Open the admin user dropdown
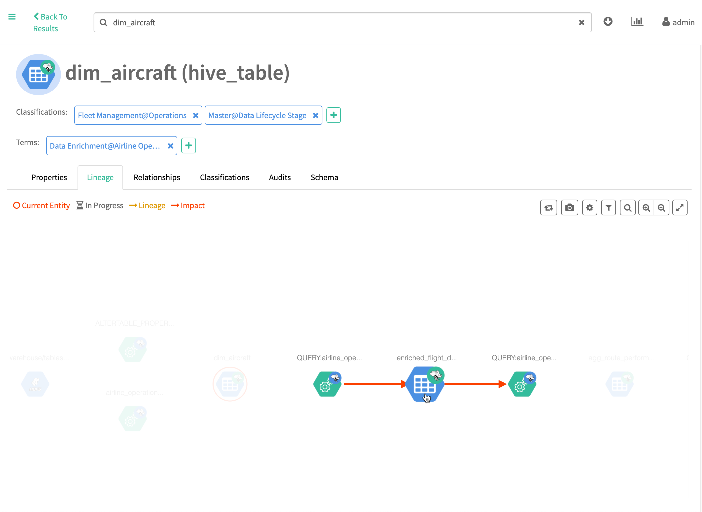Screen dimensions: 702x512 pos(678,22)
